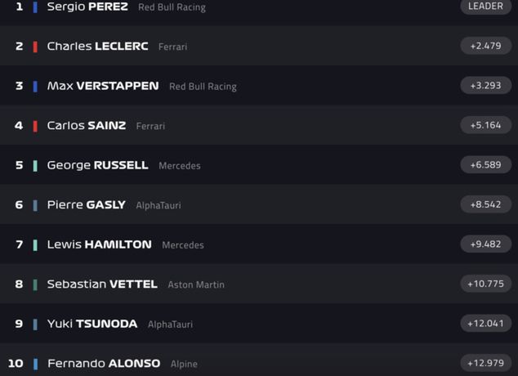The height and width of the screenshot is (376, 518).
Task: Click the Aston Martin team label
Action: tap(196, 284)
